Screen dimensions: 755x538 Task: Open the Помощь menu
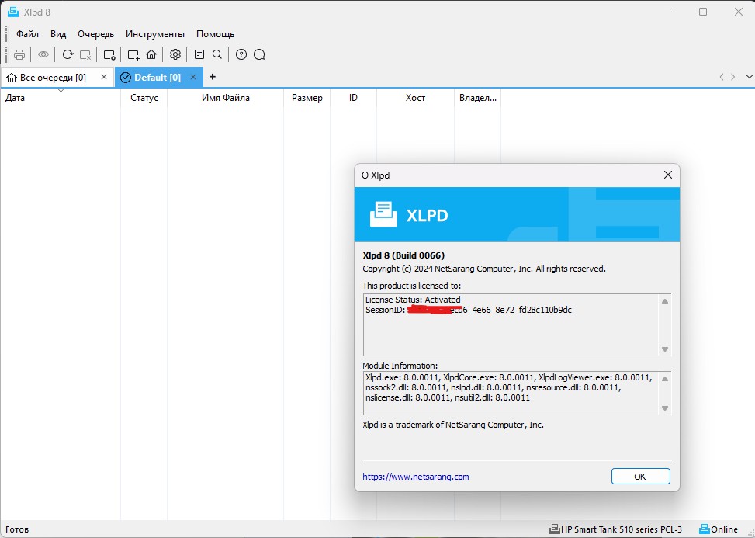215,34
